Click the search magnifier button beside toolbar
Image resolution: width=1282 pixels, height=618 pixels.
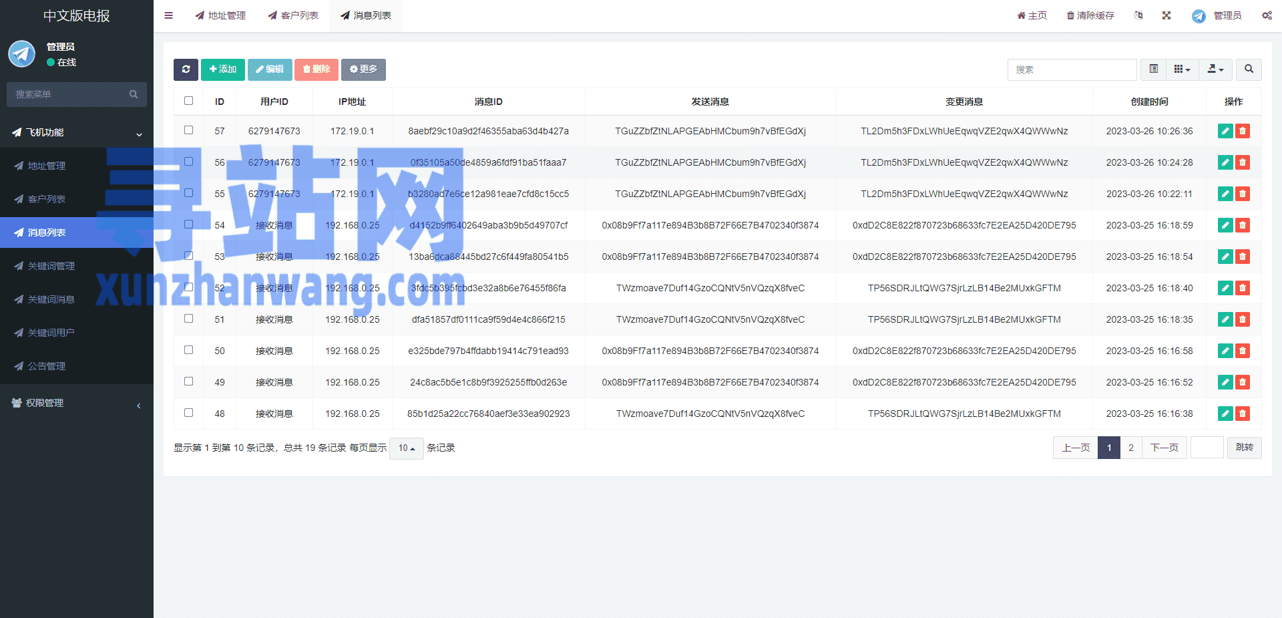[x=1249, y=69]
